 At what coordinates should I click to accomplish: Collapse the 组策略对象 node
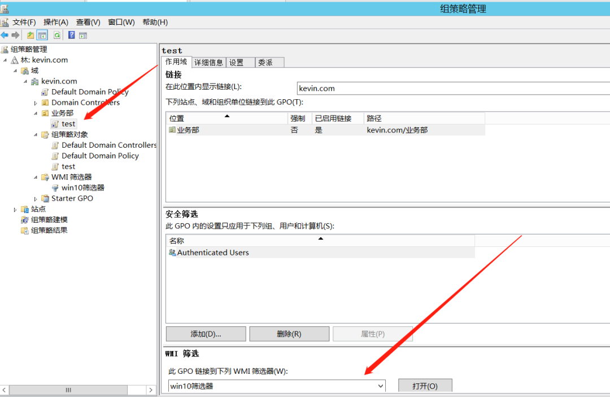pos(36,135)
